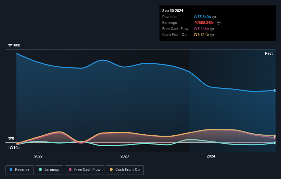Click the ₩0 y-axis label

pos(11,138)
